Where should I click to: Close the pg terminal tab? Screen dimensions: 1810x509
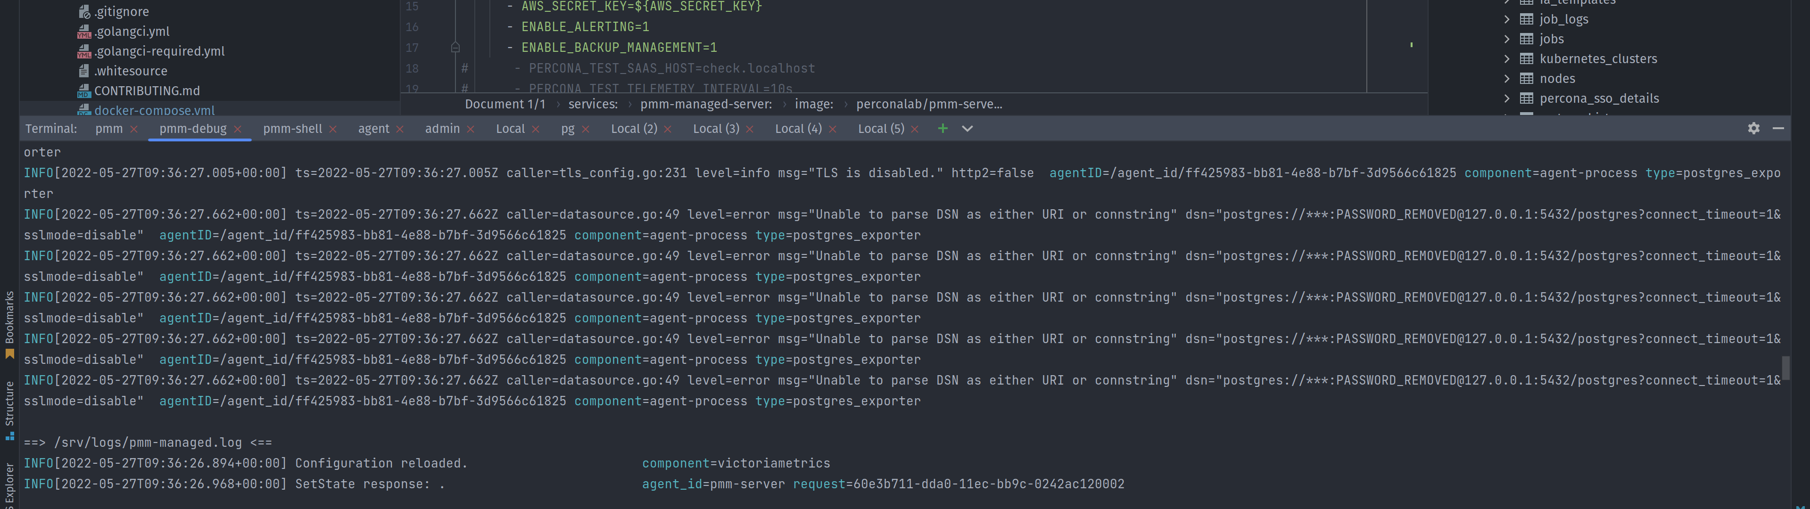[585, 129]
